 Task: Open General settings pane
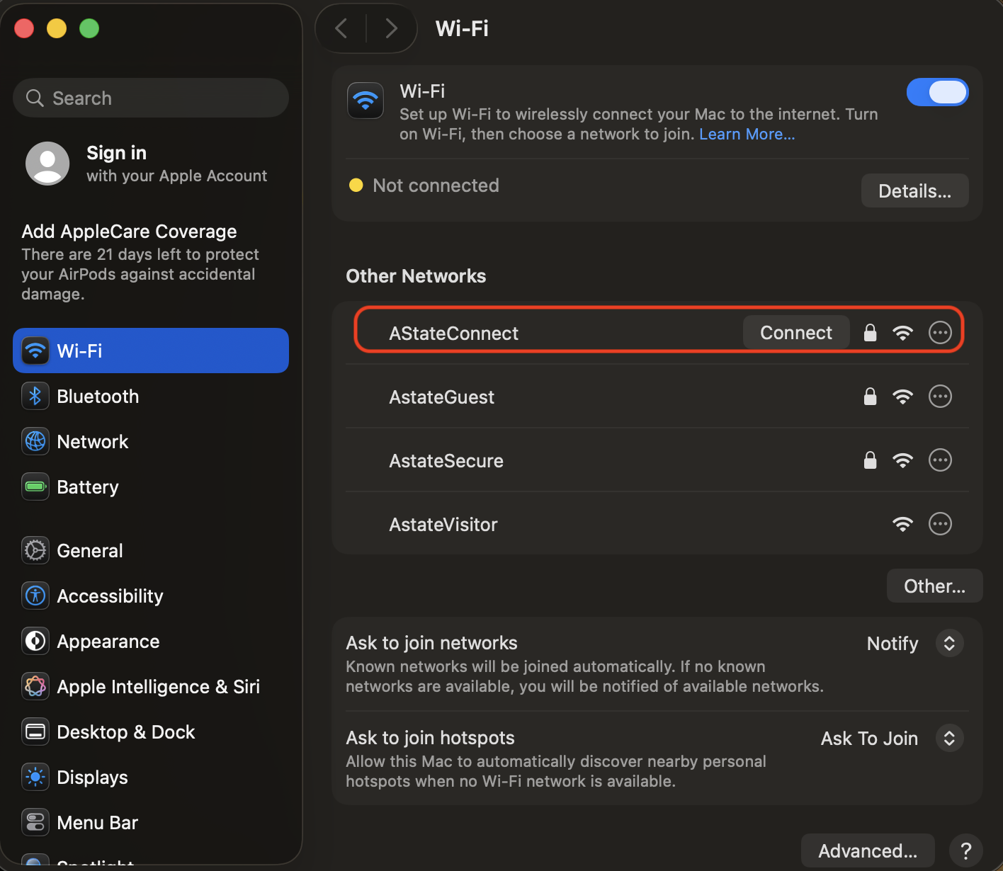tap(151, 551)
